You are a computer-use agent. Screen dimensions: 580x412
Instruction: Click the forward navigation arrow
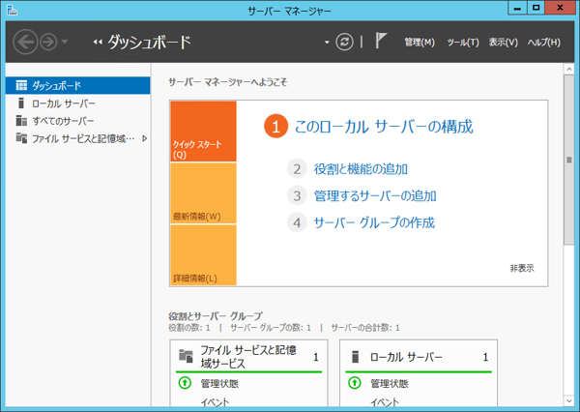48,42
